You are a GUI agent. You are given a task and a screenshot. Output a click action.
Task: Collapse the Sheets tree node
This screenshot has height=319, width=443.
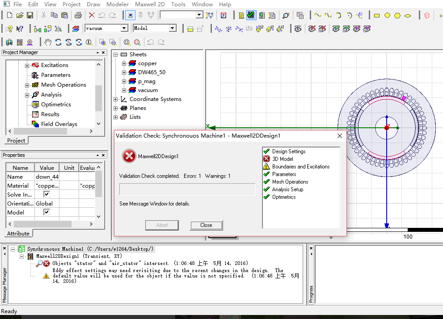115,55
